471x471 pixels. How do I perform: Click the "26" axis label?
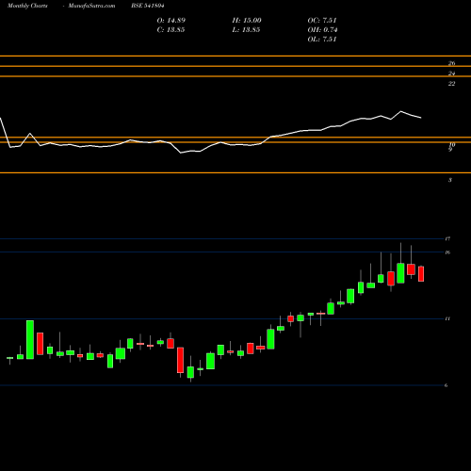pyautogui.click(x=451, y=63)
